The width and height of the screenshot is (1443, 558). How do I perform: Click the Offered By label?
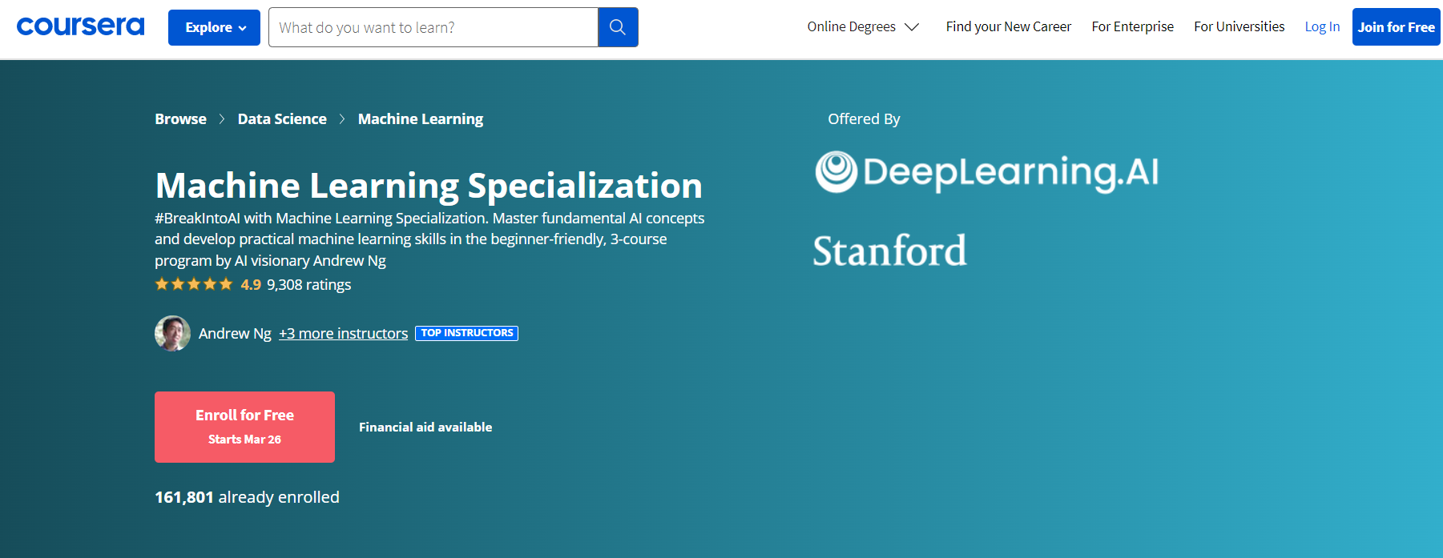tap(864, 118)
